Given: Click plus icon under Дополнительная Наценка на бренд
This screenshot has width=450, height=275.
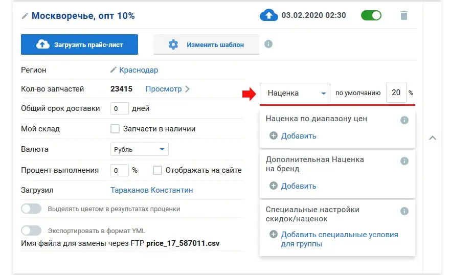Looking at the screenshot, I should [274, 186].
